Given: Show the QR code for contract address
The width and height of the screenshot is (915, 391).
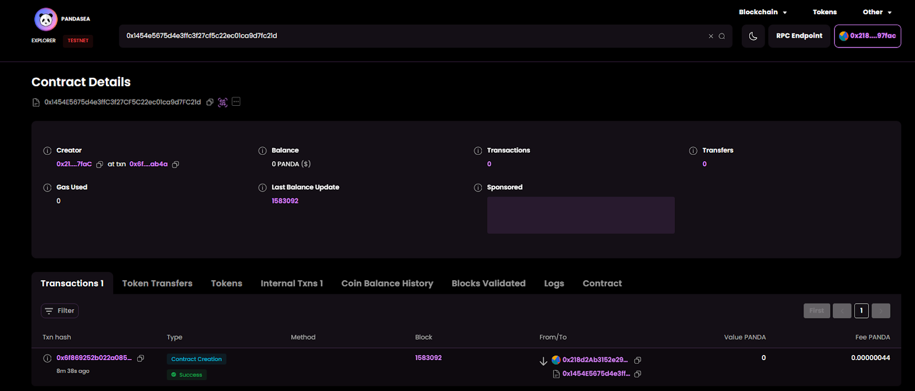Looking at the screenshot, I should click(x=222, y=102).
